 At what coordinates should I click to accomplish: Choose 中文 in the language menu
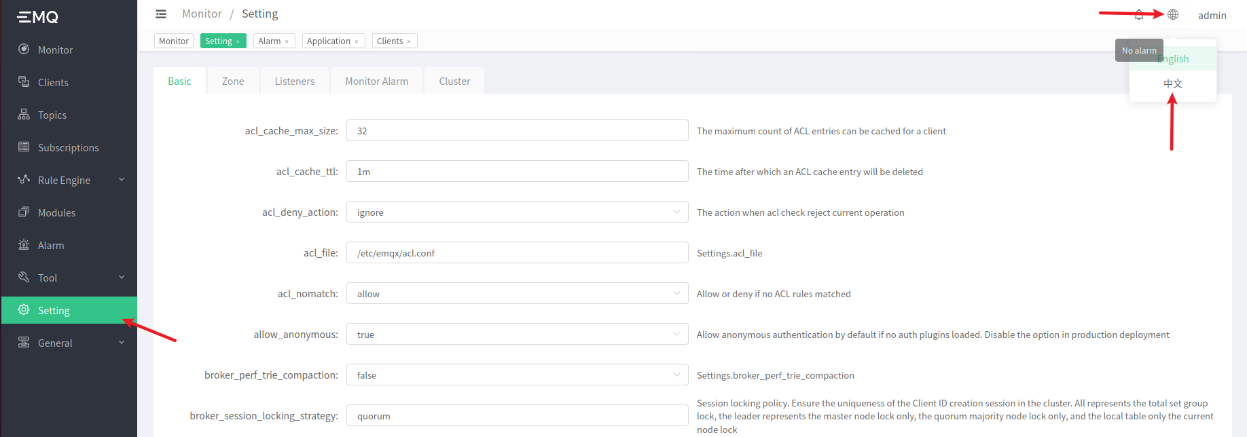coord(1173,83)
